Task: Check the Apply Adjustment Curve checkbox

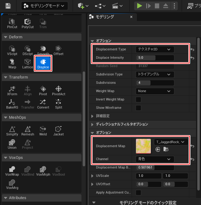Action: [138, 193]
